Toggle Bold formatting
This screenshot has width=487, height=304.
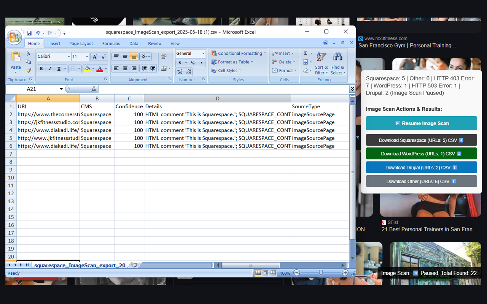(x=41, y=69)
